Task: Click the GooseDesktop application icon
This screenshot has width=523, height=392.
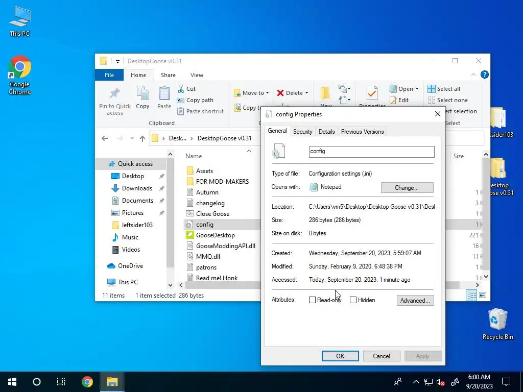Action: pyautogui.click(x=190, y=235)
